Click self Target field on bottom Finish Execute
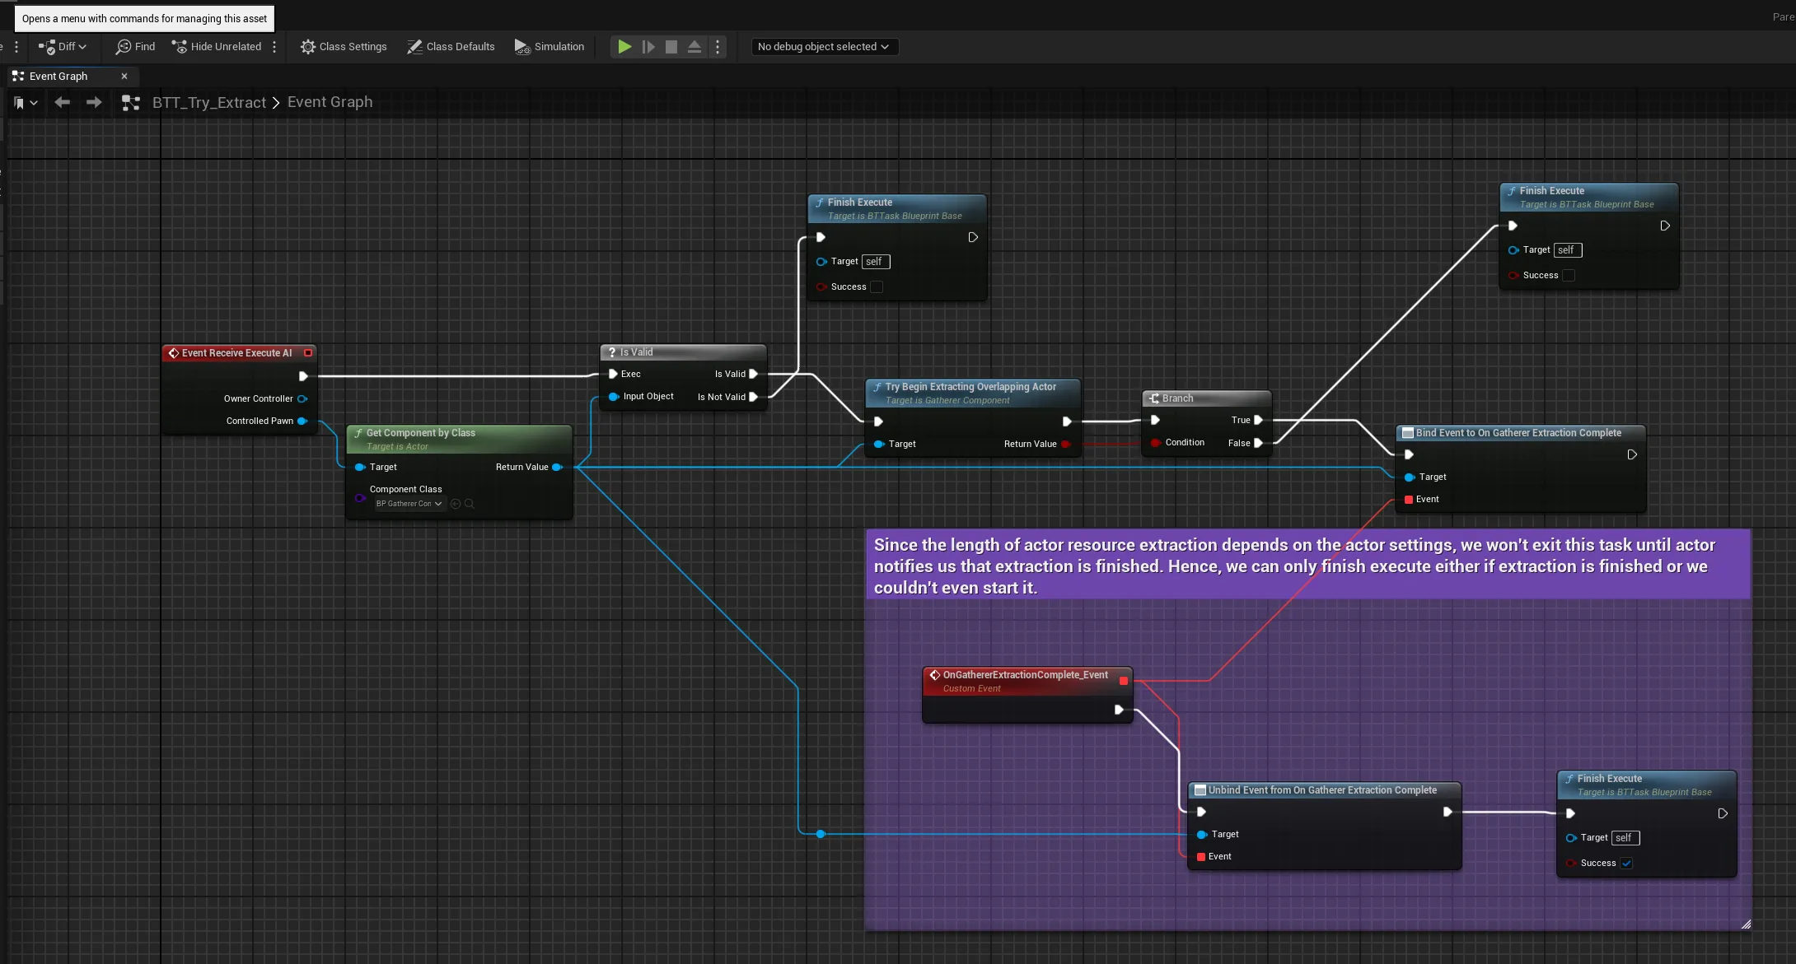Image resolution: width=1796 pixels, height=964 pixels. [x=1625, y=838]
